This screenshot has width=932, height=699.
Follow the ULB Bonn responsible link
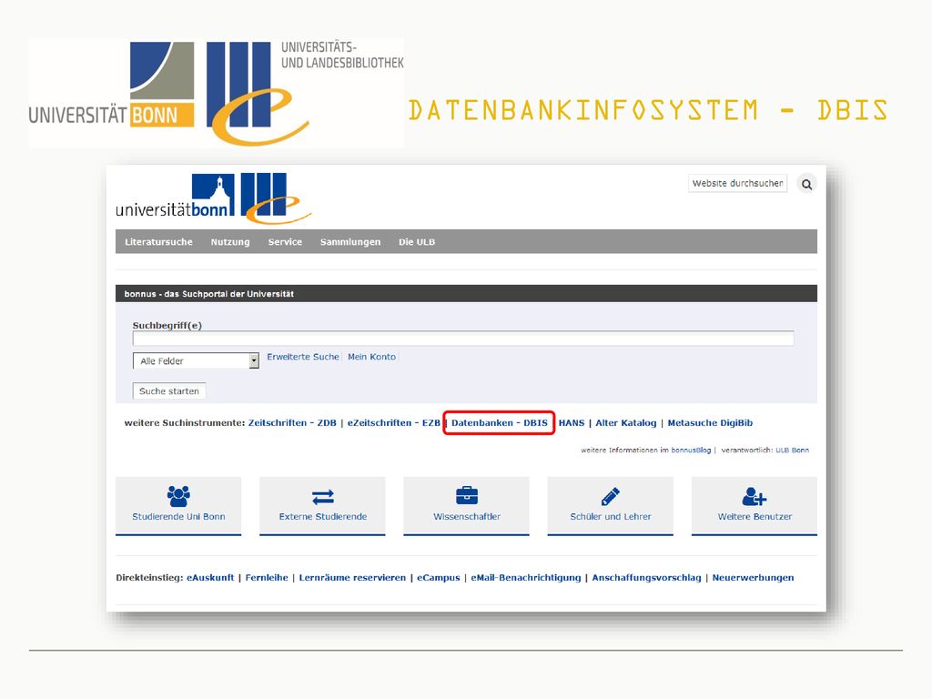click(x=793, y=450)
